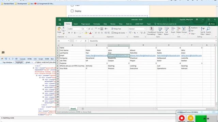The height and width of the screenshot is (122, 218).
Task: Click the Decrease Indent icon
Action: tap(106, 33)
